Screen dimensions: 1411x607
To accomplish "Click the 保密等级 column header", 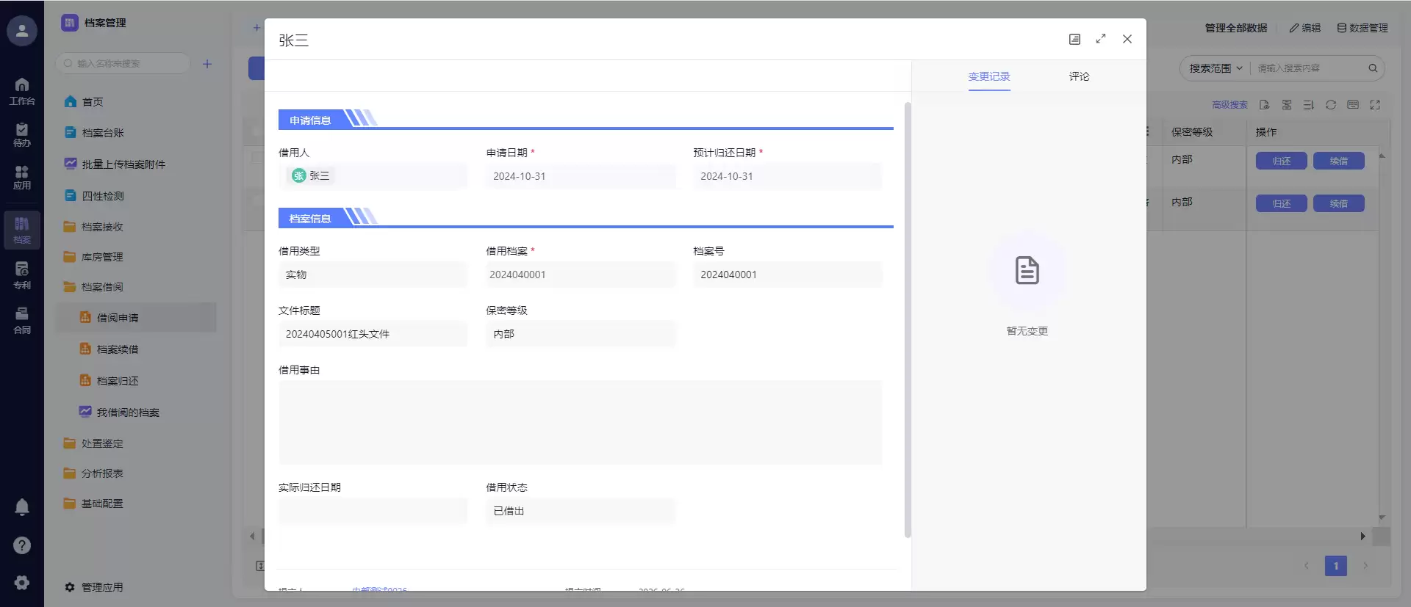I will coord(1192,132).
